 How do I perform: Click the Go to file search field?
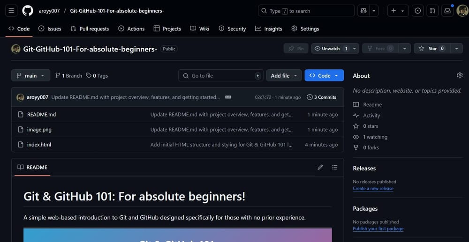pyautogui.click(x=221, y=75)
